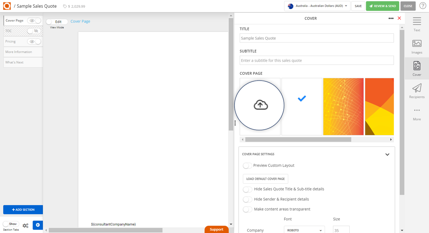Open the More panel on the right sidebar

[417, 113]
